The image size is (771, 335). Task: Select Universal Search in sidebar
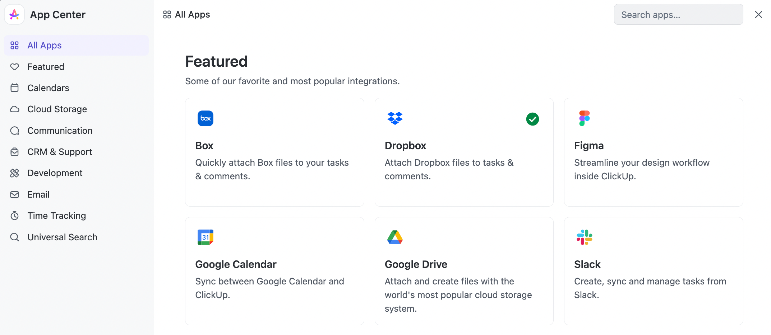pyautogui.click(x=62, y=237)
